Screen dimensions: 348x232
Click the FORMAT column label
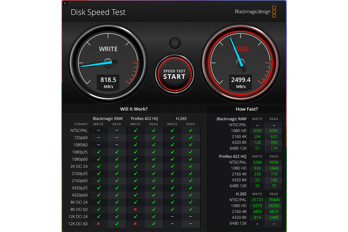pyautogui.click(x=81, y=124)
